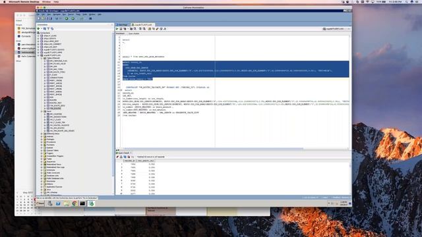Open the Tools menu in SQL Developer
Screen dimensions: 422x237
[84, 14]
